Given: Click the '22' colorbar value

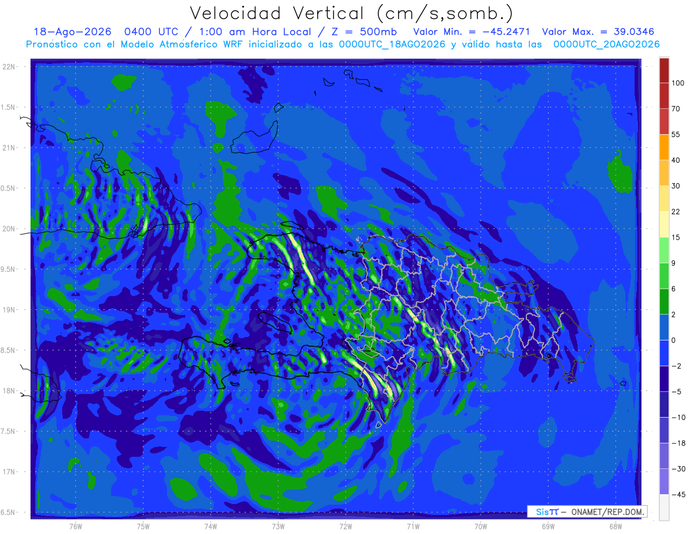Looking at the screenshot, I should point(677,211).
